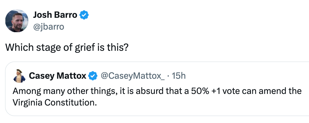
Task: Click the Josh Barro display name
Action: coord(55,15)
